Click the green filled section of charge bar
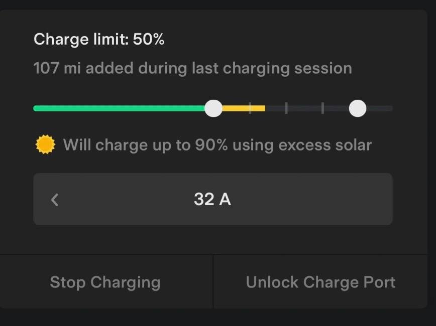 [x=121, y=108]
